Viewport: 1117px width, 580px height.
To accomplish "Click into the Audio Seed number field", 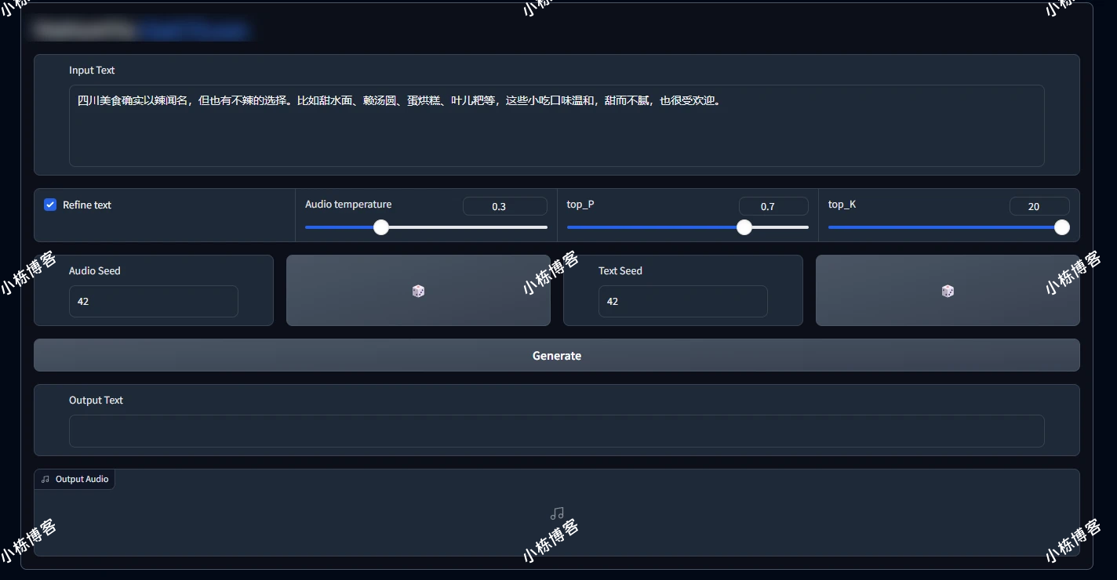I will [x=153, y=301].
